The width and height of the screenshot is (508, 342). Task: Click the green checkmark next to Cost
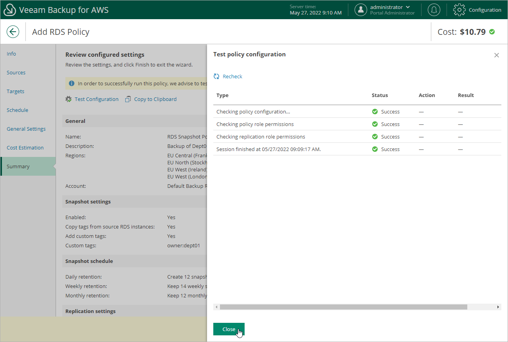pyautogui.click(x=492, y=32)
